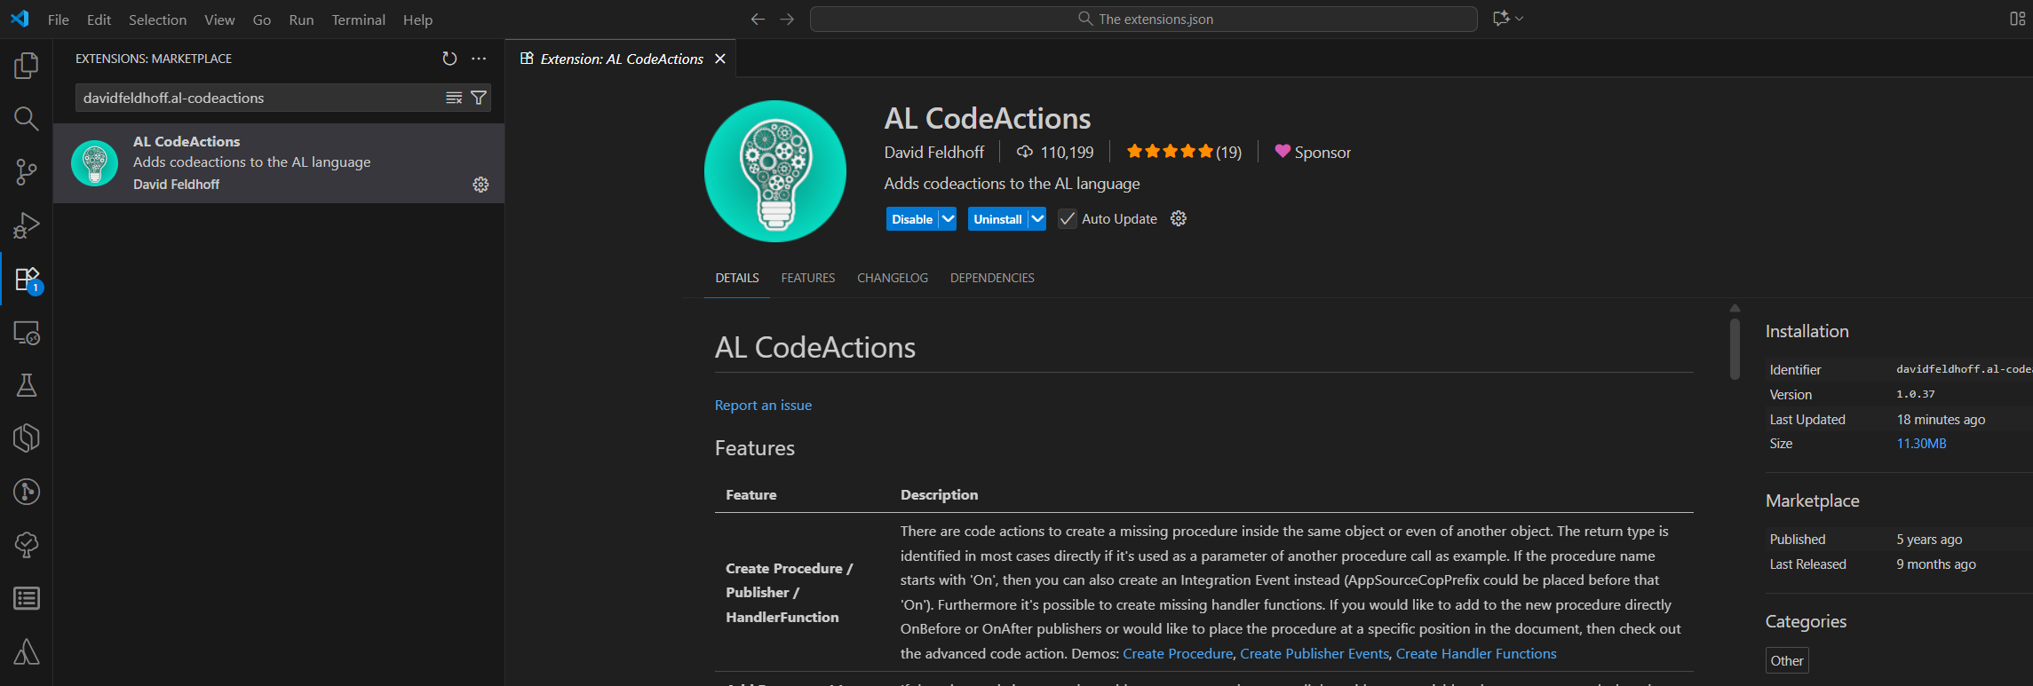Open the Report an issue link
The width and height of the screenshot is (2033, 686).
(x=763, y=405)
